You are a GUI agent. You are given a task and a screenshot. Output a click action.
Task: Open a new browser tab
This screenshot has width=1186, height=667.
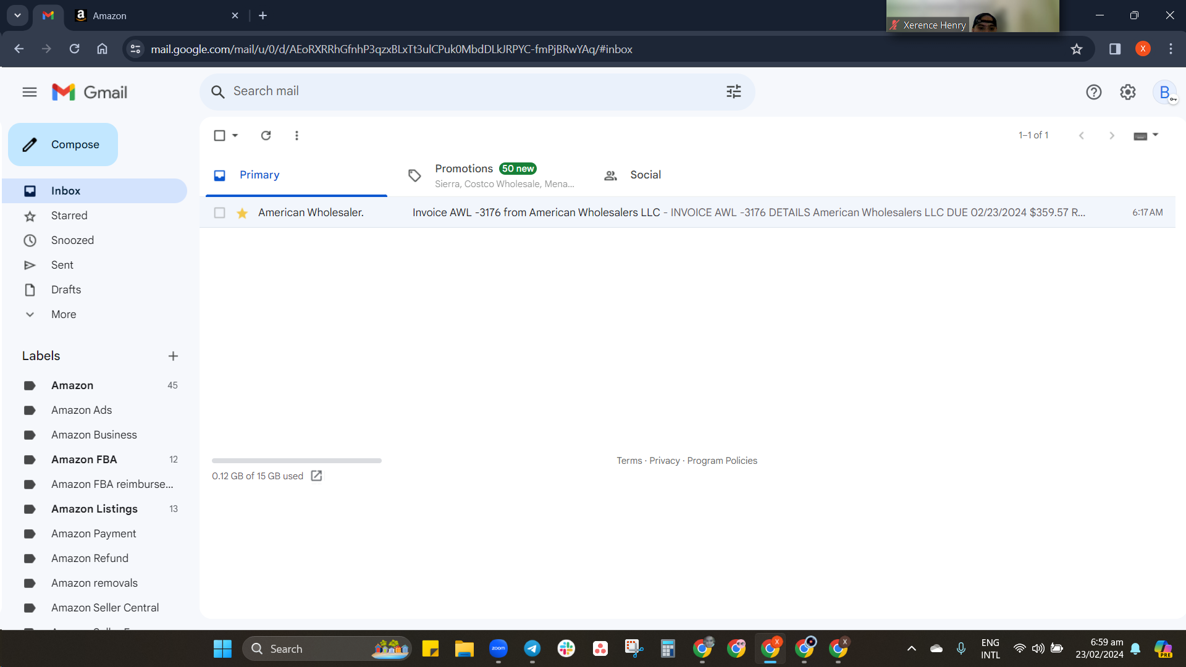[263, 15]
